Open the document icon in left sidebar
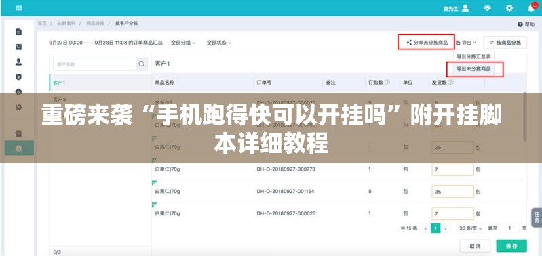The width and height of the screenshot is (542, 256). point(19,32)
